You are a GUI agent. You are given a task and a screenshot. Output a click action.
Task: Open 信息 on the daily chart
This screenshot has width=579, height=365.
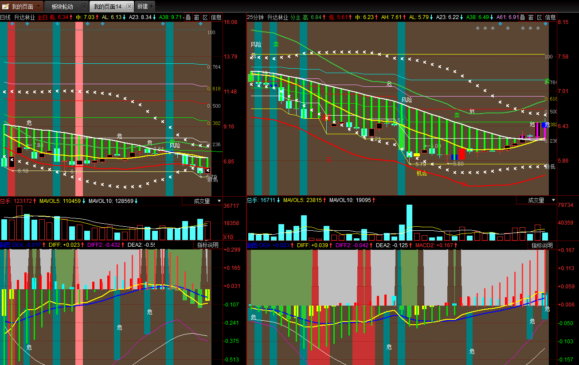tap(216, 17)
